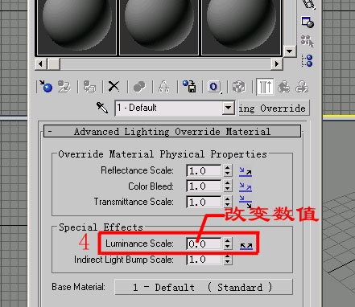Increase Reflectance Scale with the spinner
Image resolution: width=355 pixels, height=307 pixels.
tap(228, 168)
